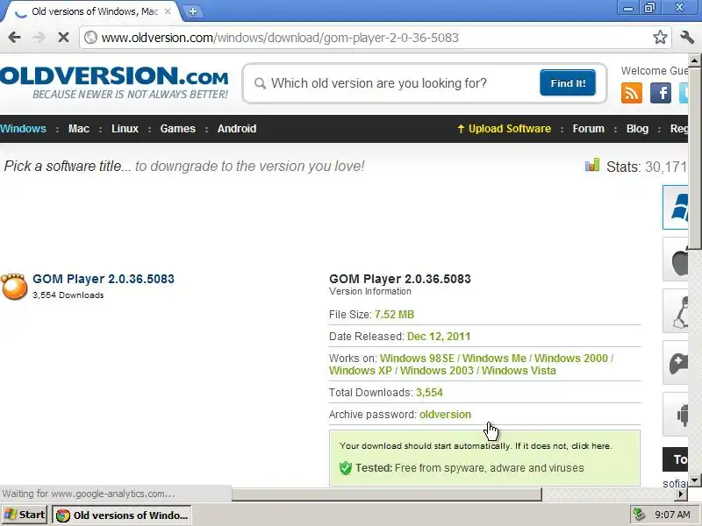The image size is (702, 526).
Task: Close the Old versions tab
Action: (x=168, y=11)
